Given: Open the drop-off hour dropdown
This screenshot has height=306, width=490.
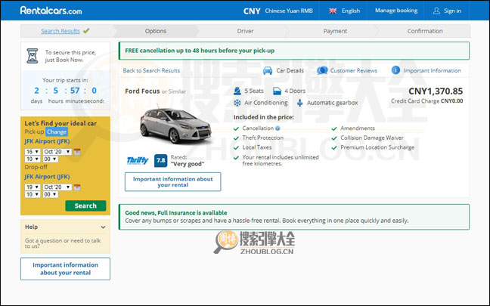Looking at the screenshot, I should point(33,194).
